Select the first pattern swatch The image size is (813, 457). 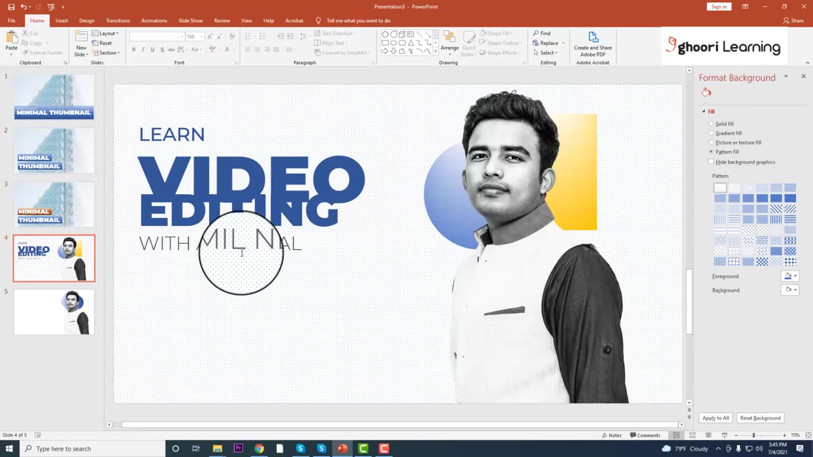point(720,187)
